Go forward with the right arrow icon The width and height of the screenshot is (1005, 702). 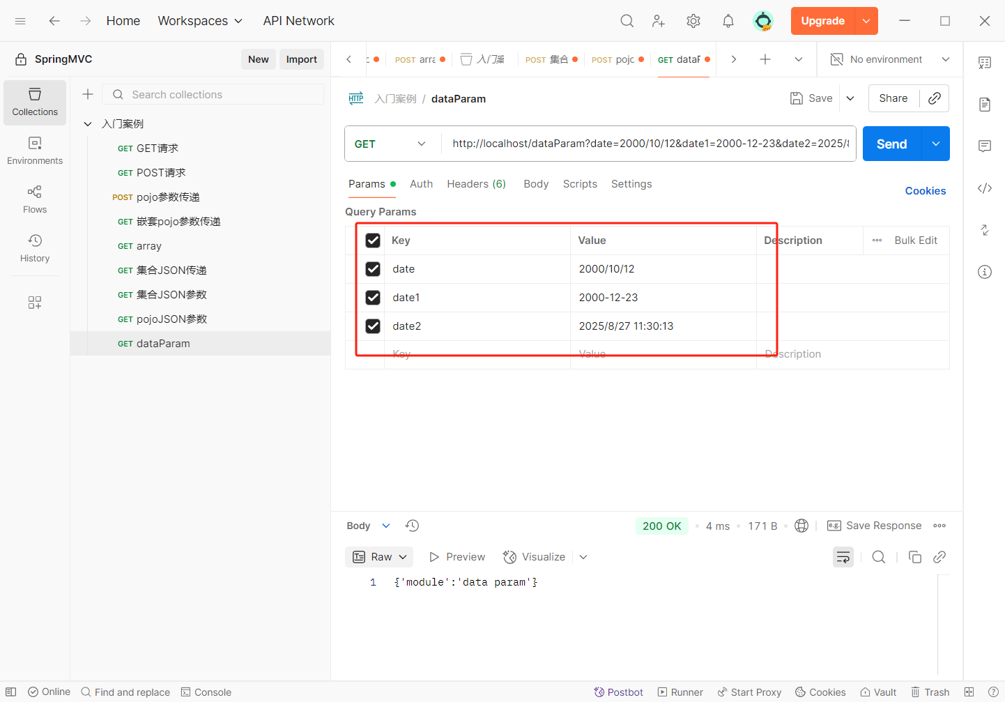click(85, 21)
